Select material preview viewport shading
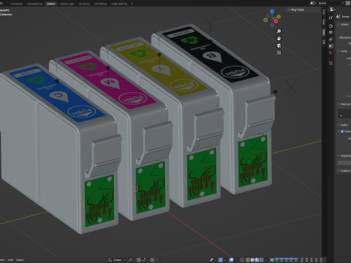This screenshot has width=351, height=263. click(x=257, y=260)
